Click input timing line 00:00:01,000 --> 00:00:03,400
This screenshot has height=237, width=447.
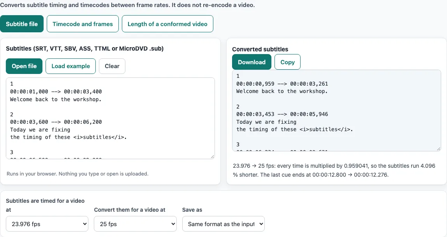56,91
